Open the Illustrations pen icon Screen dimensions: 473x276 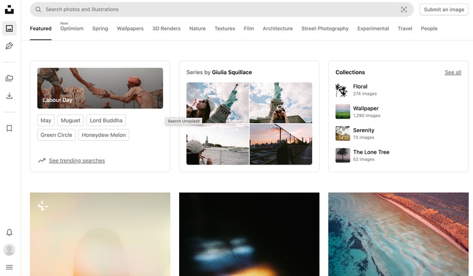point(9,46)
